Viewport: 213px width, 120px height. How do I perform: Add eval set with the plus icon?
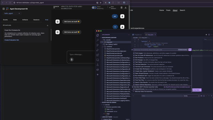click(x=48, y=25)
